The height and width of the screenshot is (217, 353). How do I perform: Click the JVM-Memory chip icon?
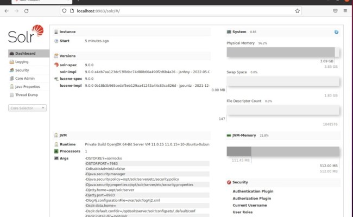229,136
